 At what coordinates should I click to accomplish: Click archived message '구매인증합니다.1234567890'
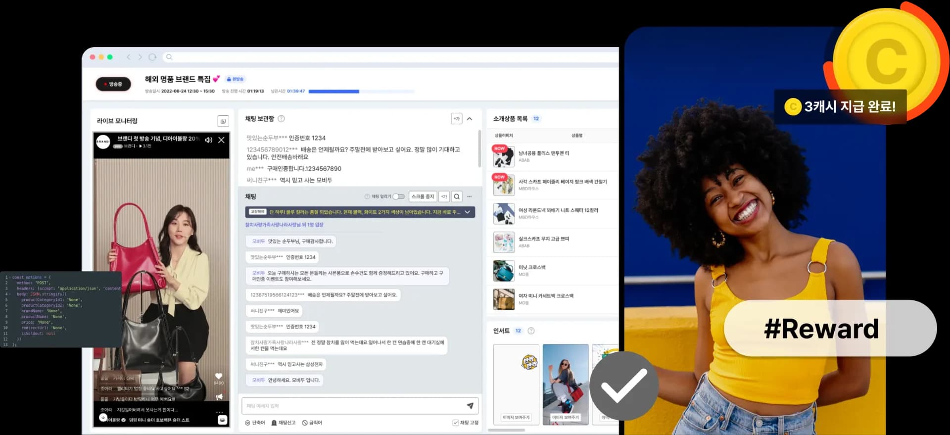pyautogui.click(x=304, y=169)
